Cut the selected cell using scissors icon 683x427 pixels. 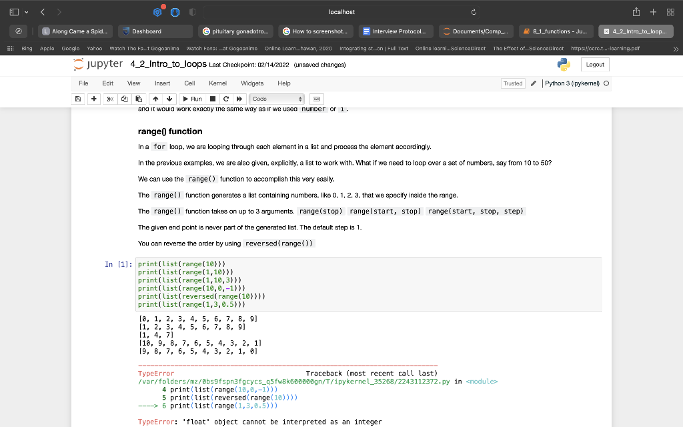coord(111,99)
